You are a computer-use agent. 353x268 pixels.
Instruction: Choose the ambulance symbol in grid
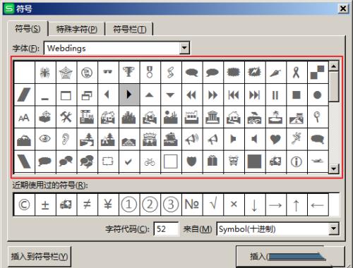275,162
